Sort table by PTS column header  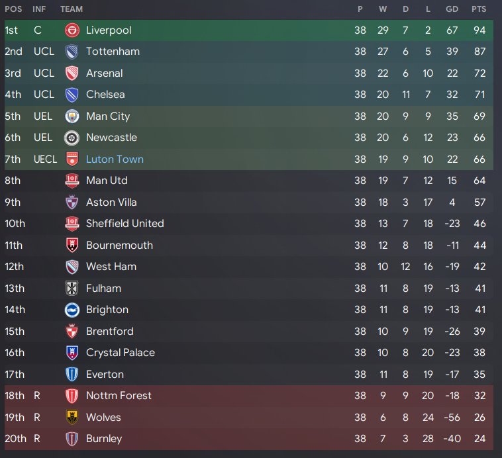479,9
